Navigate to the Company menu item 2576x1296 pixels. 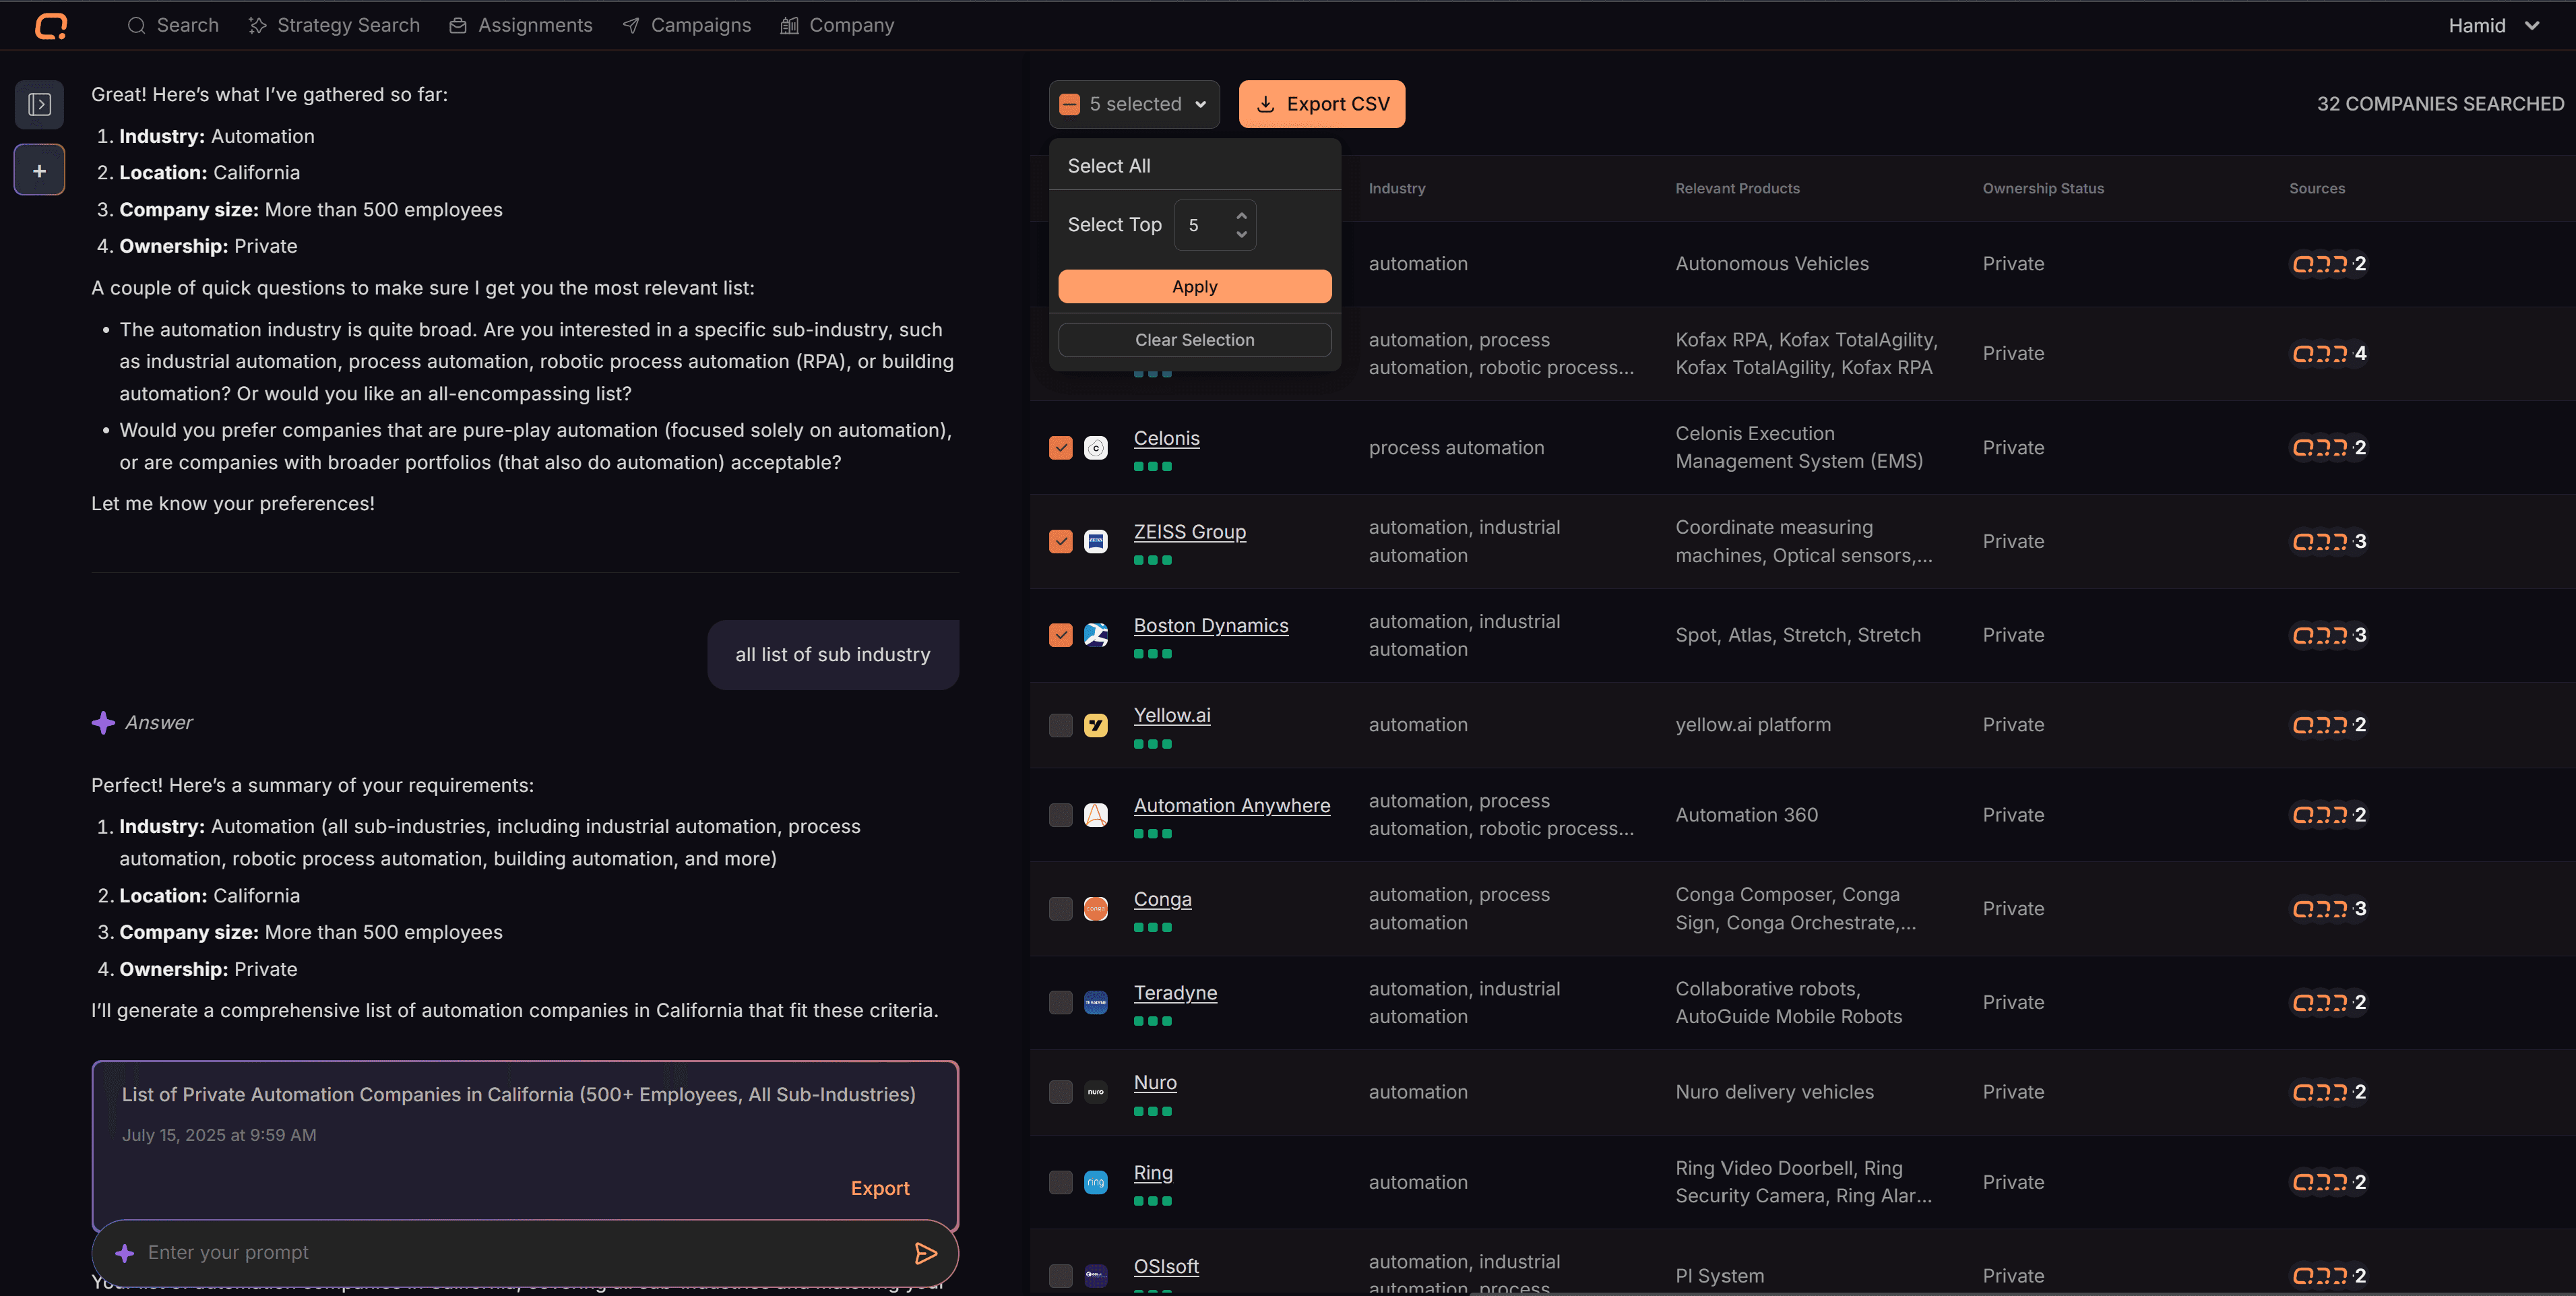(x=837, y=25)
